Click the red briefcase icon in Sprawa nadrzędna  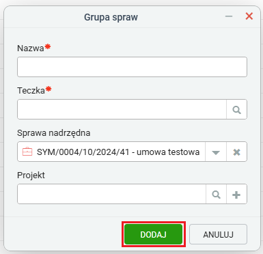[x=27, y=152]
